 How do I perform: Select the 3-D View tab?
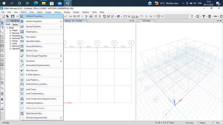coord(146,21)
